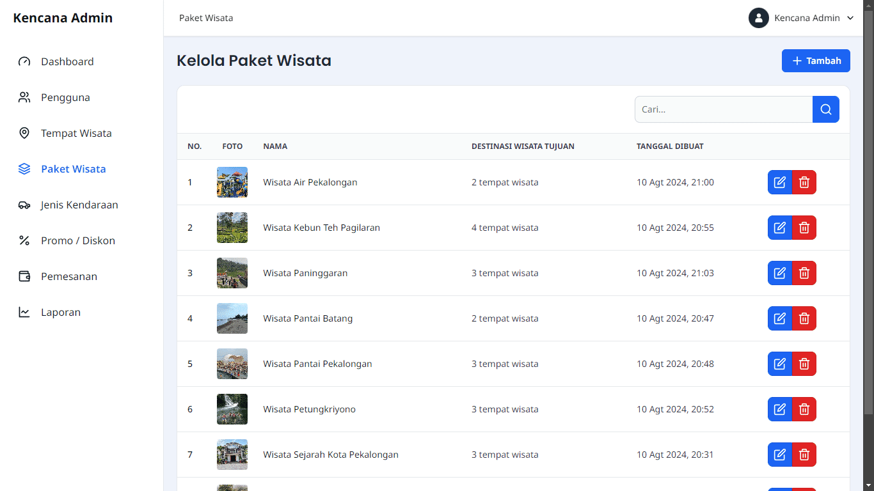Image resolution: width=874 pixels, height=491 pixels.
Task: Click the Kencana Admin user avatar icon
Action: (758, 18)
